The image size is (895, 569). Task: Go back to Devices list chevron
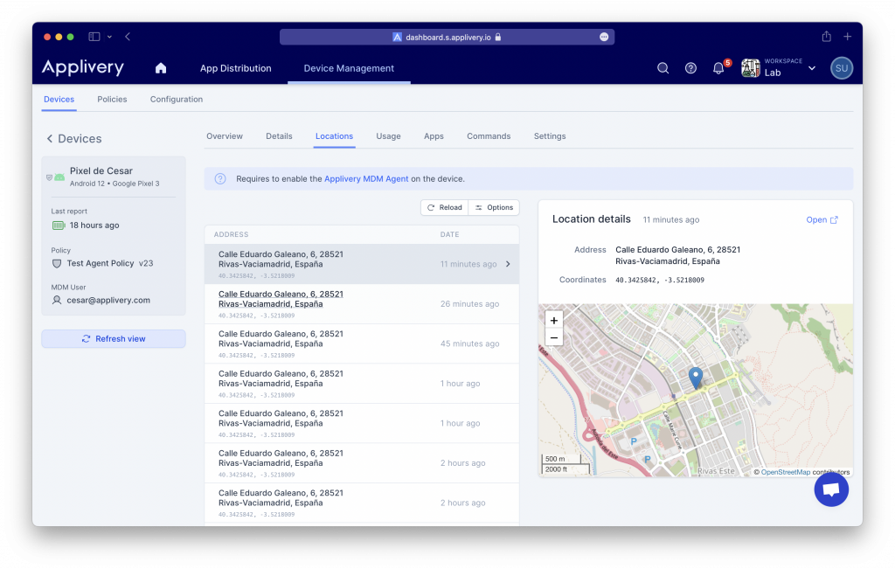(50, 139)
